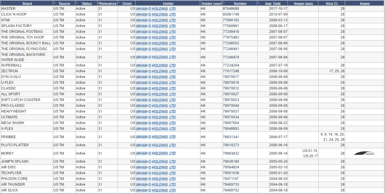Image resolution: width=385 pixels, height=194 pixels.
Task: Select the PHUZION CORE brand cell
Action: (x=27, y=179)
